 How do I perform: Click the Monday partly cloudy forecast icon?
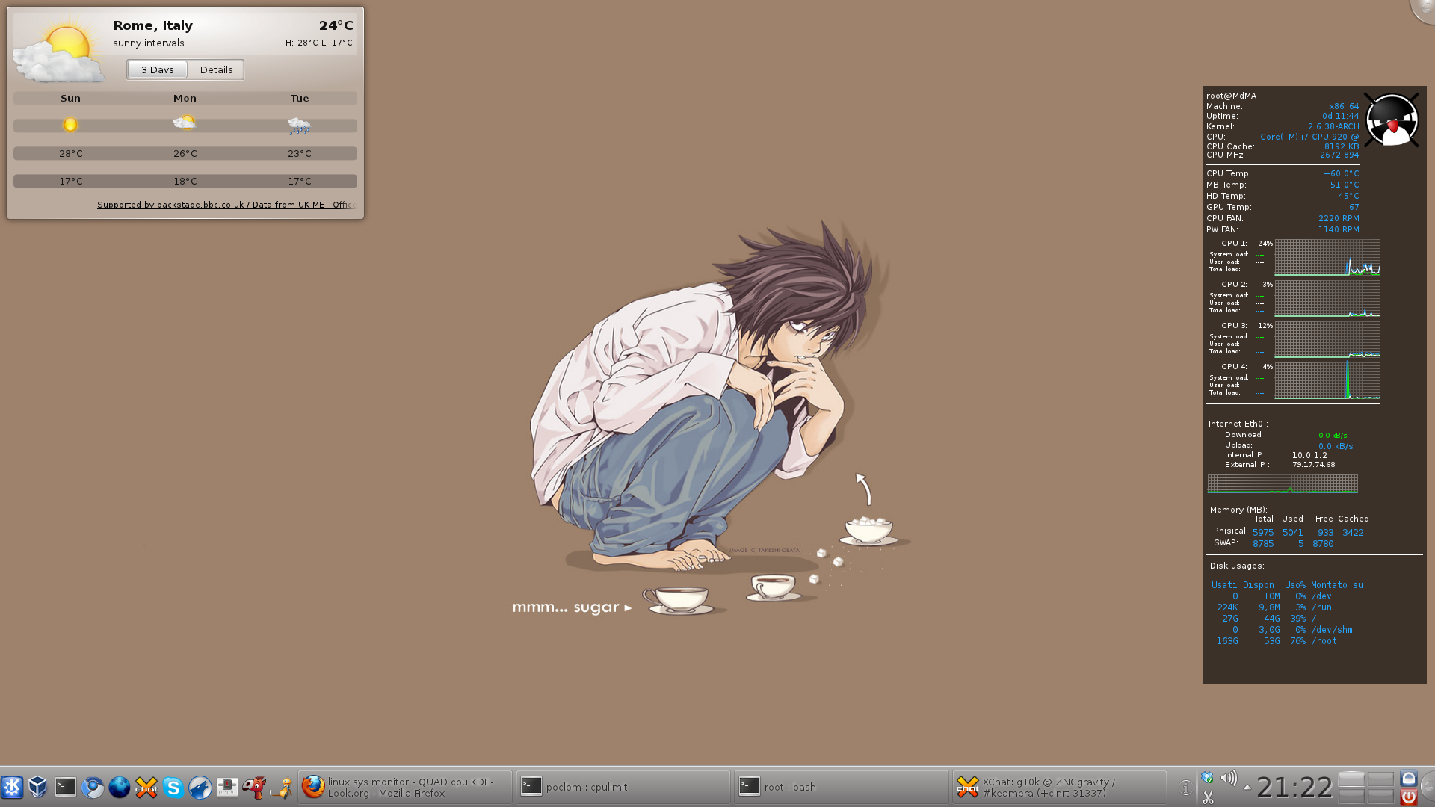(185, 123)
